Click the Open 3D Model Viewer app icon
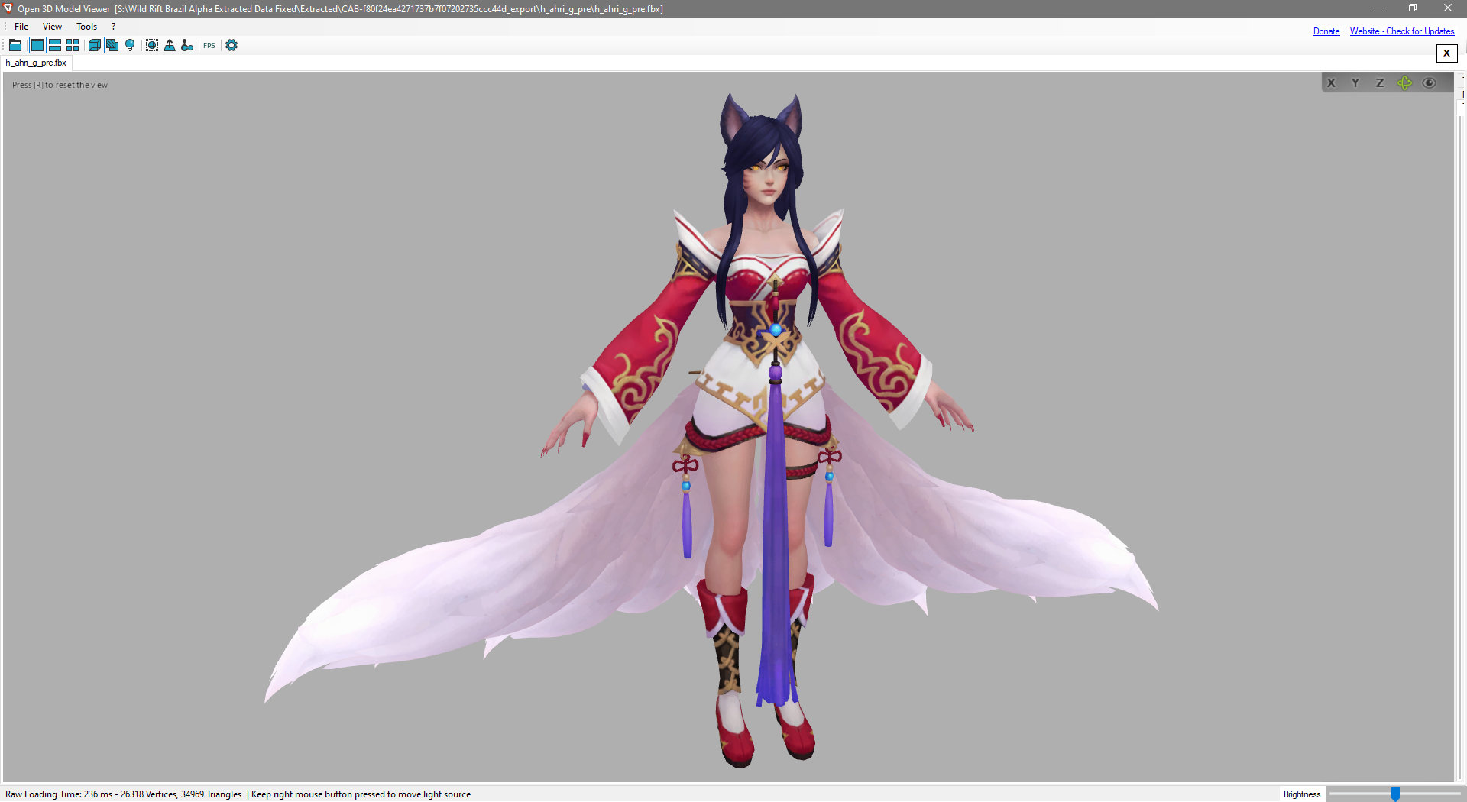This screenshot has height=802, width=1467. click(x=8, y=8)
